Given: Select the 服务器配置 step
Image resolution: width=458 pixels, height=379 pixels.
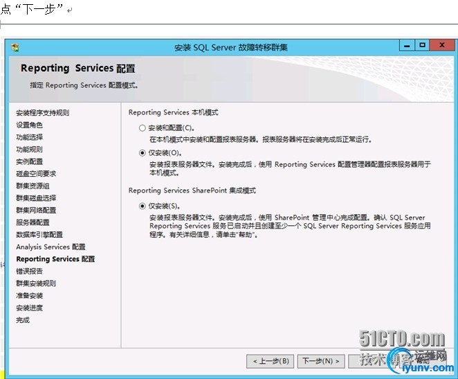Looking at the screenshot, I should point(33,222).
